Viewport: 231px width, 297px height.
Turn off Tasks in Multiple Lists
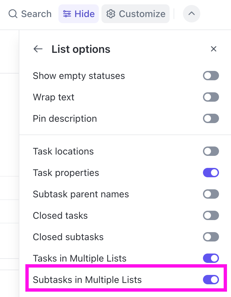(211, 258)
